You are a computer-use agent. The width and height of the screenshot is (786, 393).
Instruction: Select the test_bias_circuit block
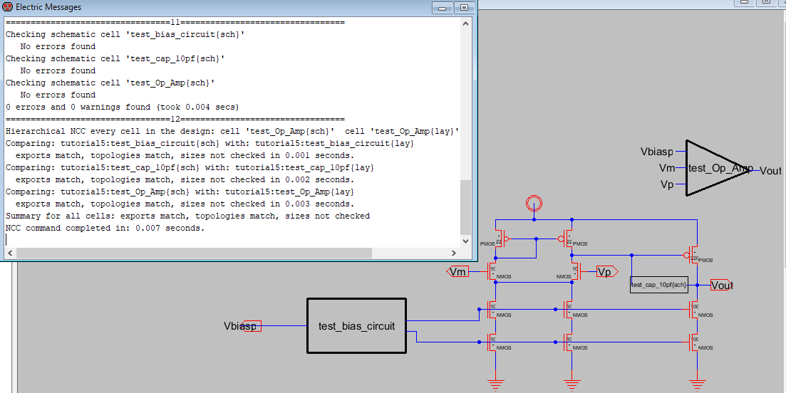click(356, 326)
